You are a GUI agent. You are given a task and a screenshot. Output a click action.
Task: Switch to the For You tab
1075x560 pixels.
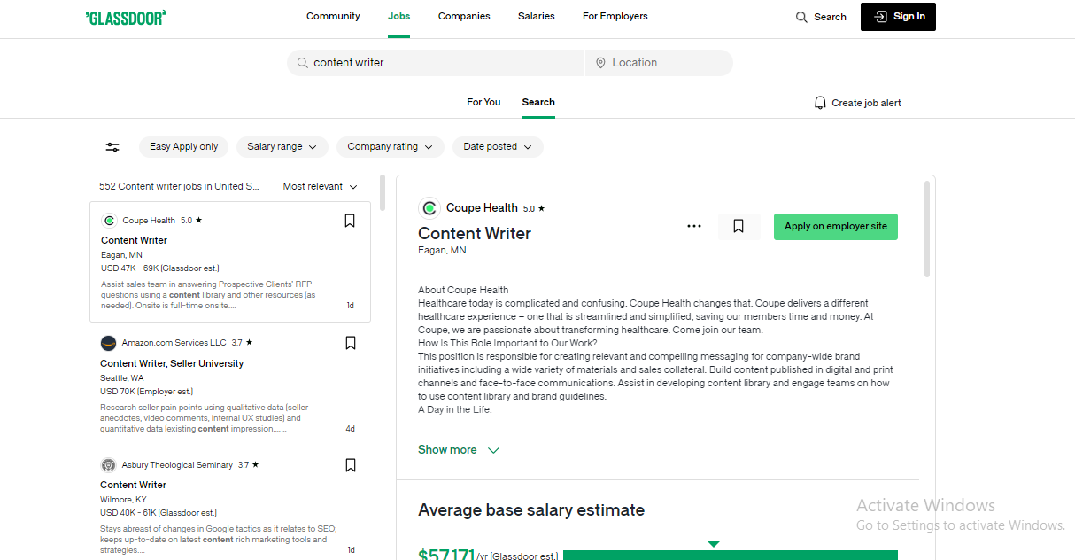(x=483, y=103)
